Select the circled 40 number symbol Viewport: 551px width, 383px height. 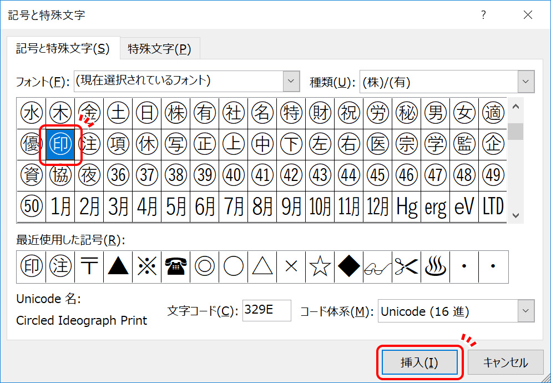point(233,175)
